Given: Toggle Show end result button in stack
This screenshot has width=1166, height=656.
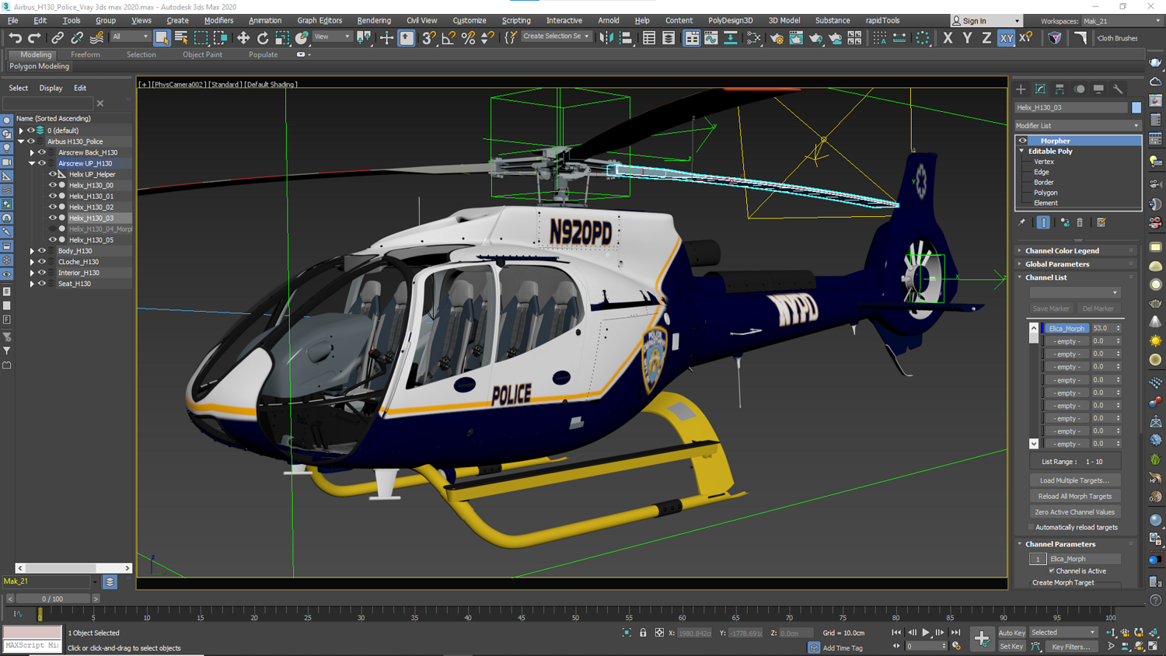Looking at the screenshot, I should 1043,222.
